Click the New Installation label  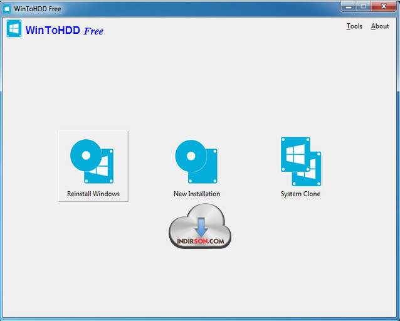[x=197, y=194]
